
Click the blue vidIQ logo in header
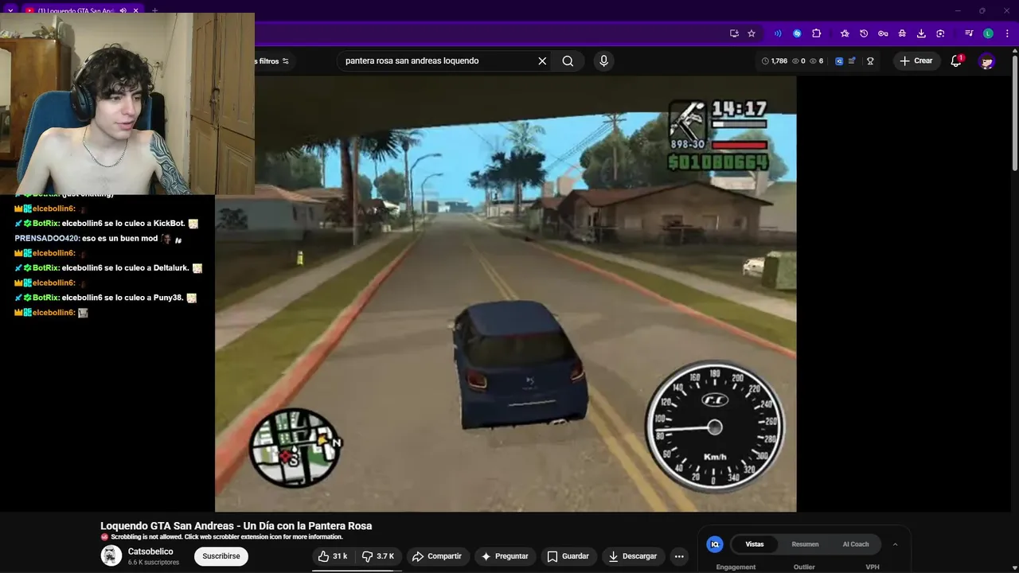click(x=839, y=60)
